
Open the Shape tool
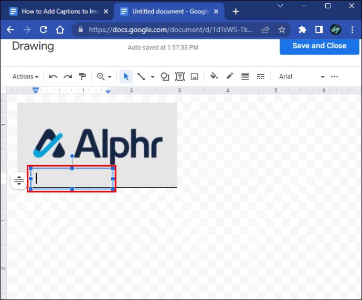[x=165, y=77]
